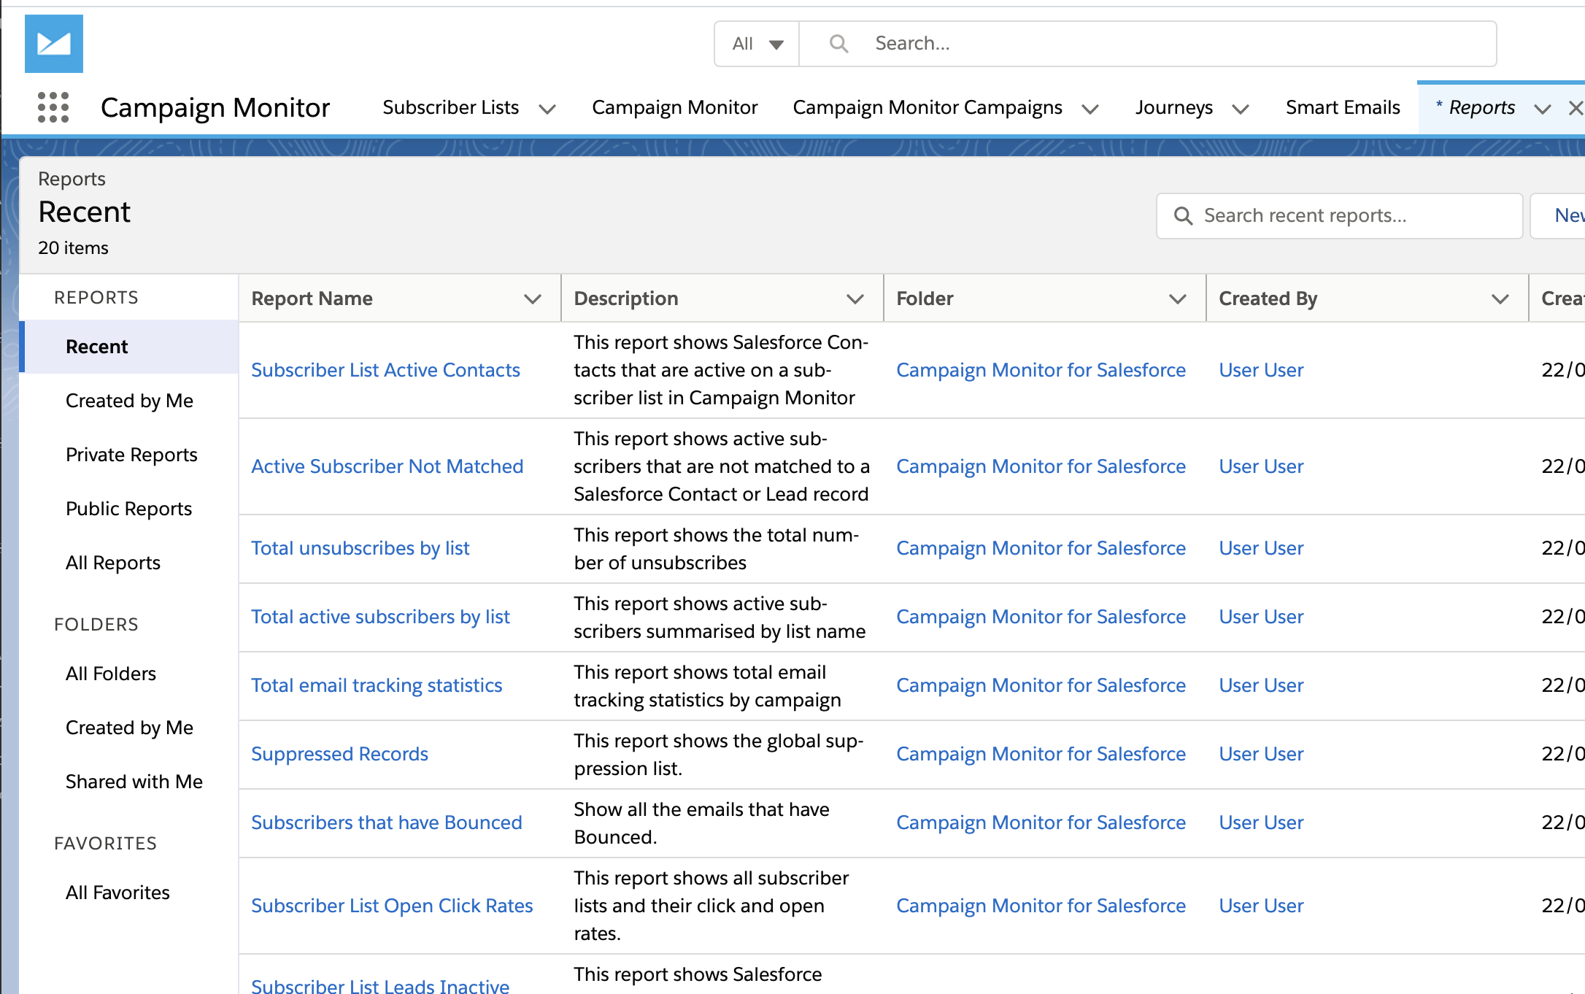Open Report Name column menu

tap(533, 298)
